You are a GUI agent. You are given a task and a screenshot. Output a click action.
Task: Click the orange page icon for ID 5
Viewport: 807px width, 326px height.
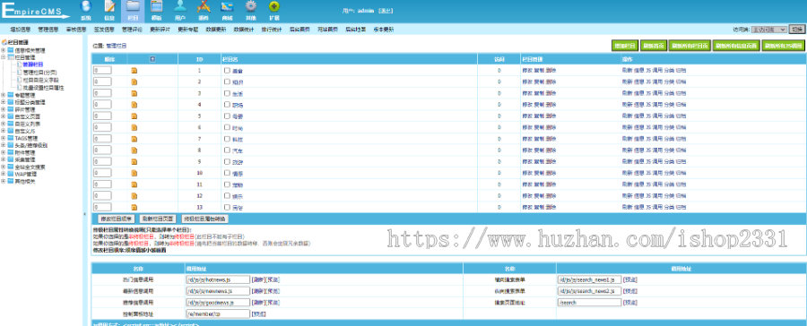pyautogui.click(x=134, y=116)
